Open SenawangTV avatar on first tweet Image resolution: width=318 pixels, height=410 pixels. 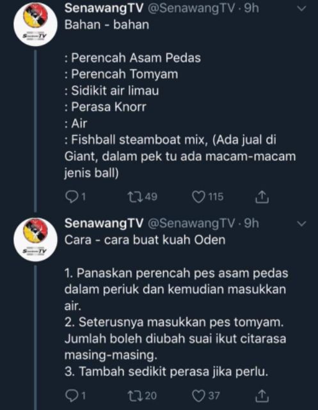coord(35,24)
